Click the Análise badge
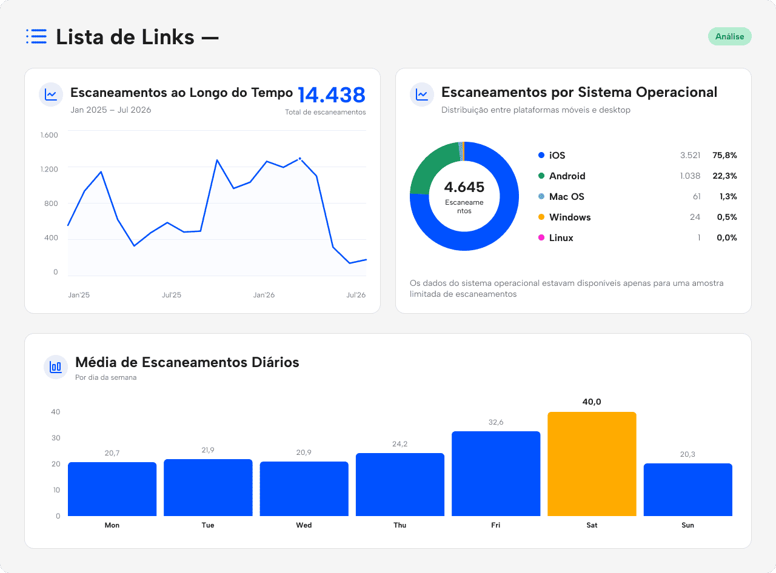 [x=729, y=36]
